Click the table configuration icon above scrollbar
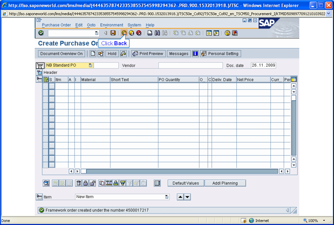This screenshot has height=225, width=334. click(x=294, y=80)
